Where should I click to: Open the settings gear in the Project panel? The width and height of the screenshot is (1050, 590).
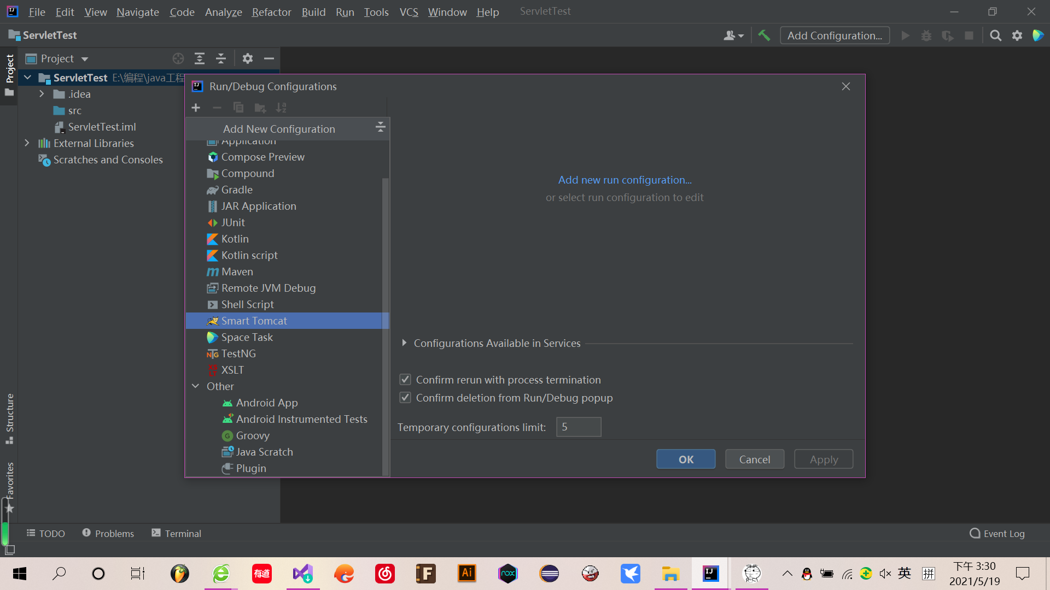(x=247, y=58)
